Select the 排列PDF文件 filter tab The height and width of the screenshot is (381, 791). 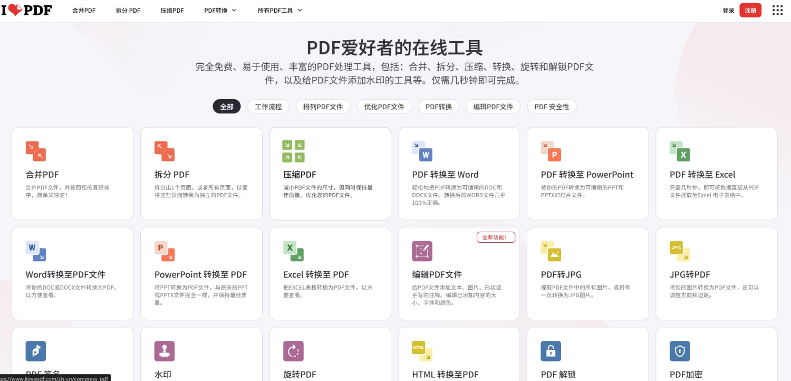point(323,107)
